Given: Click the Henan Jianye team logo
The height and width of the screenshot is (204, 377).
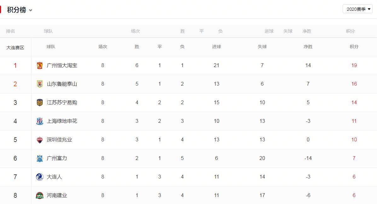Looking at the screenshot, I should pyautogui.click(x=39, y=195).
